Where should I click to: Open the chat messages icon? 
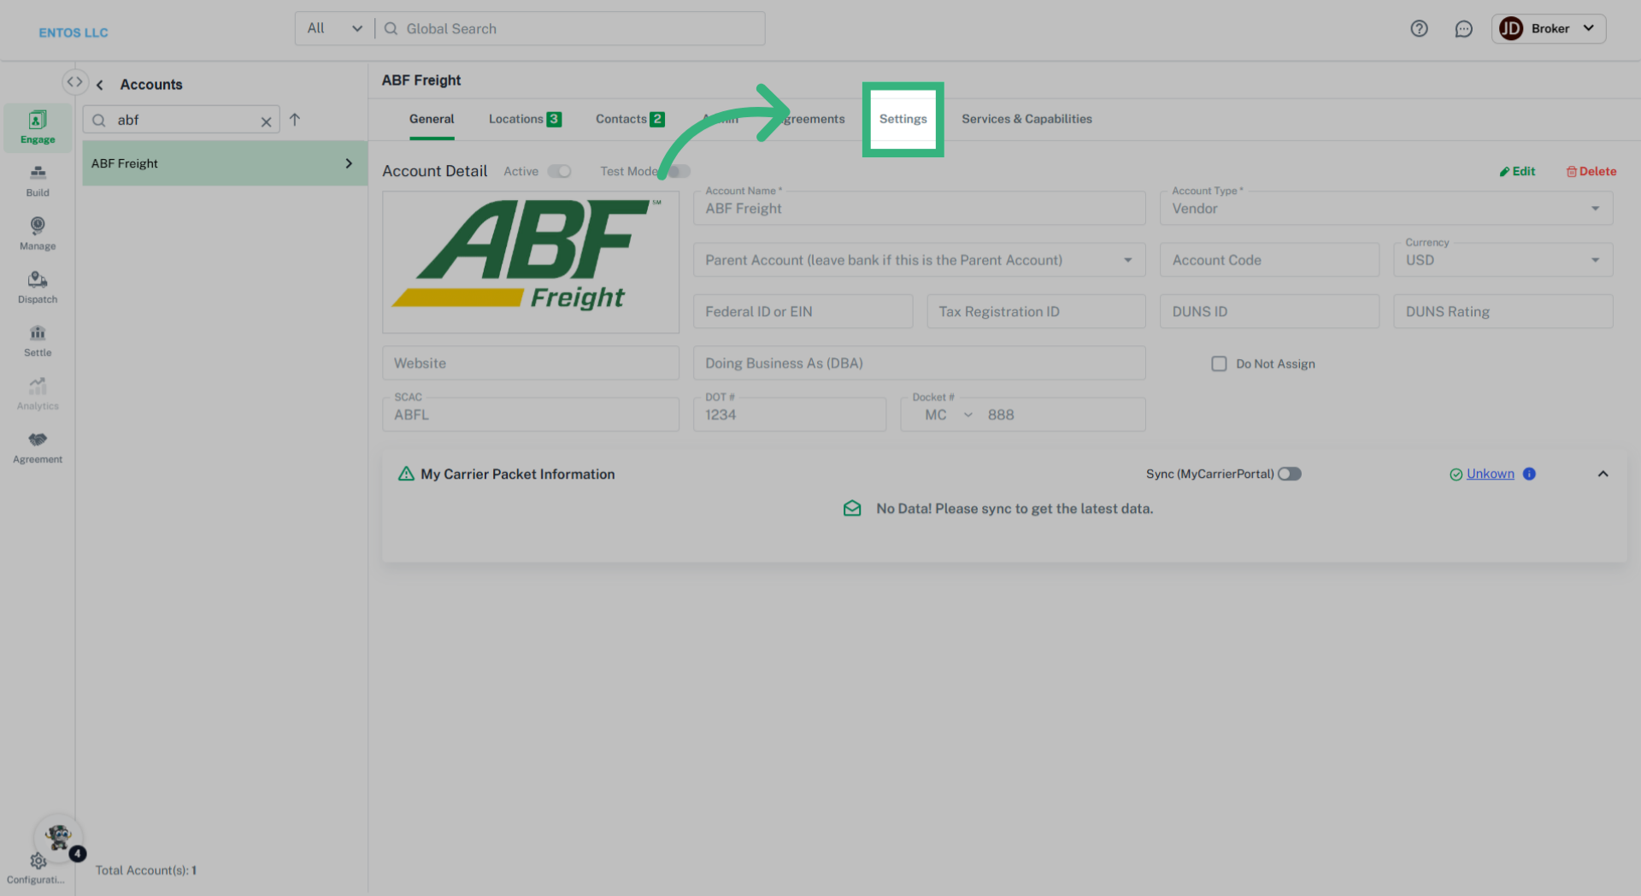(x=1463, y=29)
